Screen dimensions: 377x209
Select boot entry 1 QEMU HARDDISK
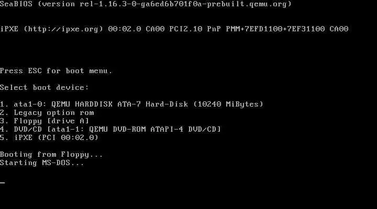(x=132, y=104)
